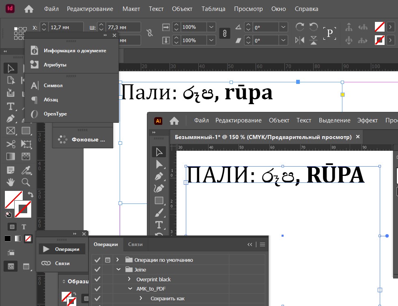
Task: Pick the Scissors tool in InDesign
Action: (11, 144)
